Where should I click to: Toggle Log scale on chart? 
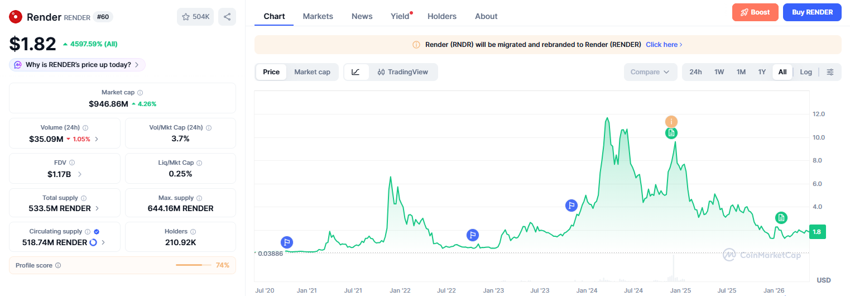pyautogui.click(x=806, y=72)
